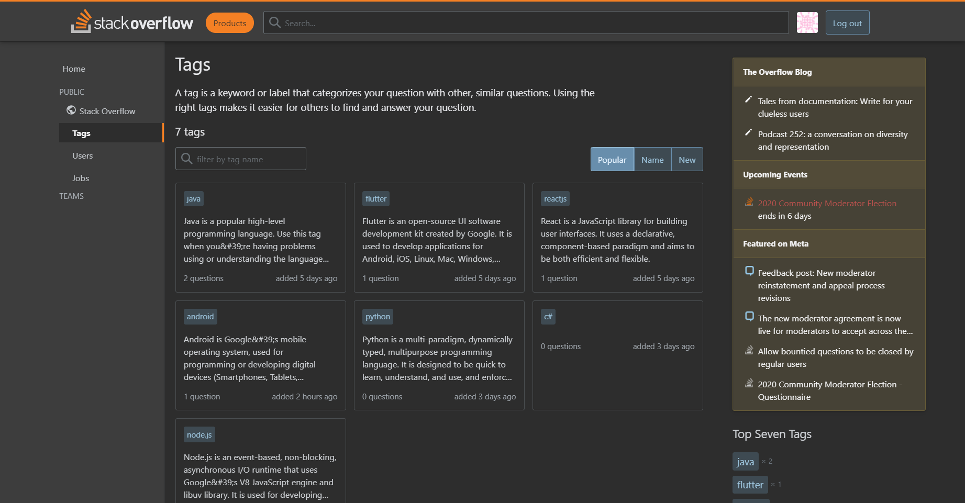This screenshot has height=503, width=965.
Task: Switch to the New sorting tab
Action: tap(687, 159)
